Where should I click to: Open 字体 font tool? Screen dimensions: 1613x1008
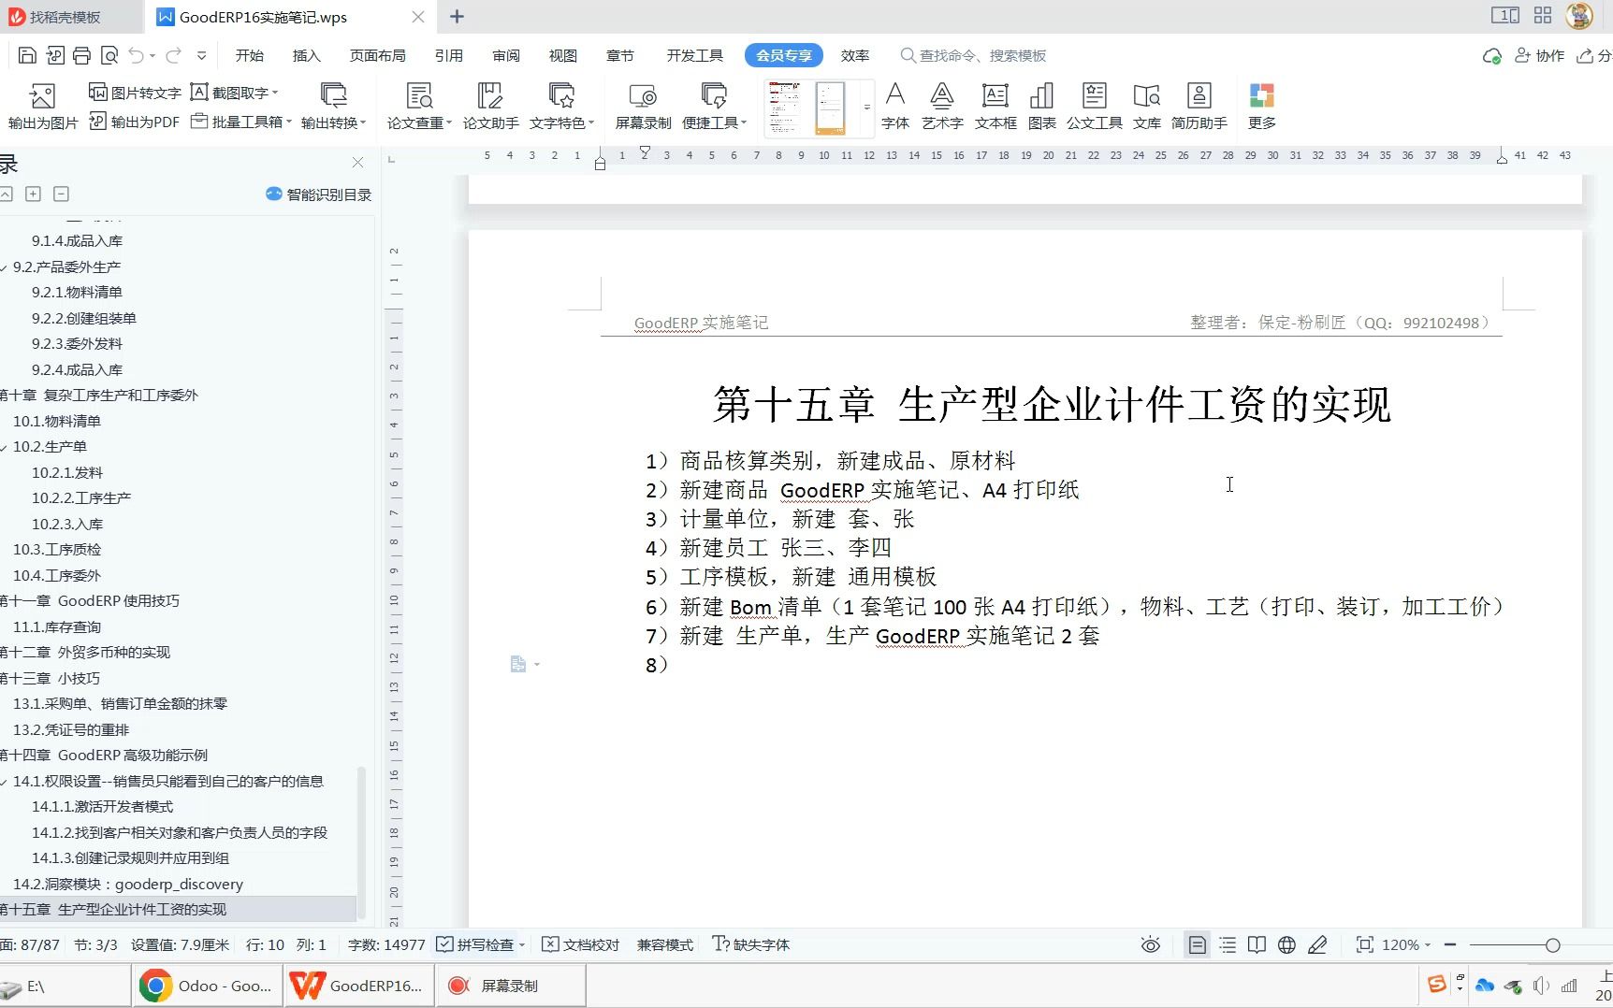pyautogui.click(x=895, y=107)
